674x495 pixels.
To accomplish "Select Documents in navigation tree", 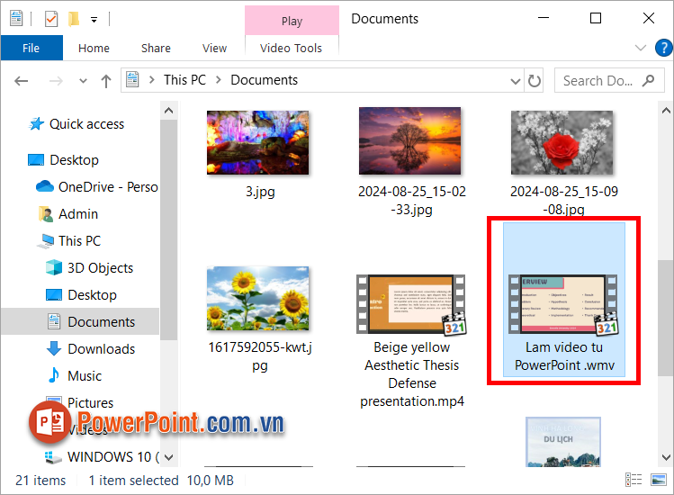I will click(102, 322).
